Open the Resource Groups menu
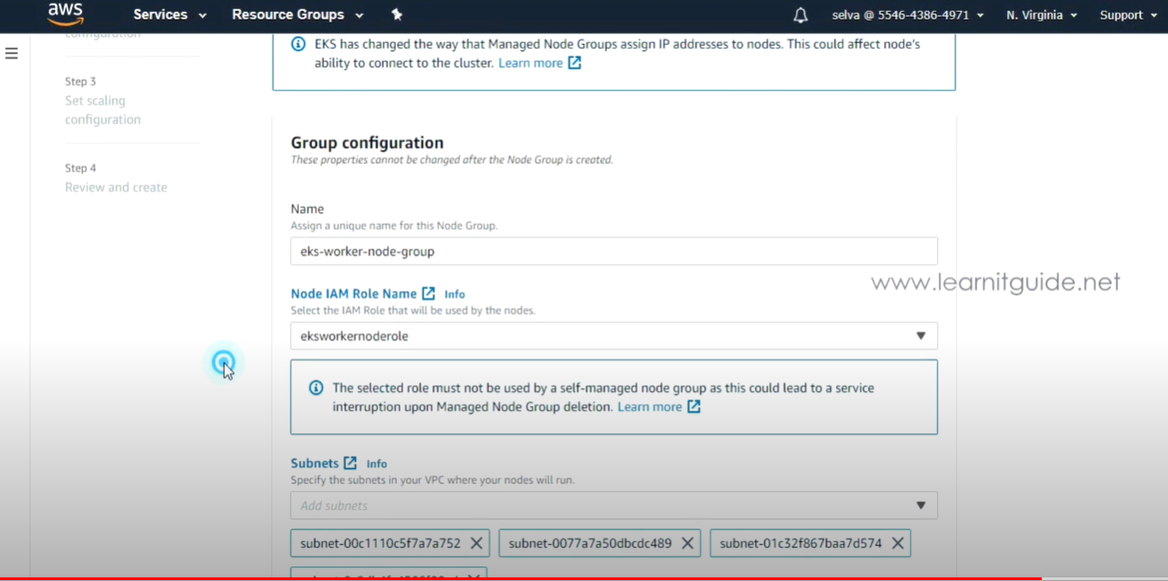The height and width of the screenshot is (581, 1168). pos(298,14)
